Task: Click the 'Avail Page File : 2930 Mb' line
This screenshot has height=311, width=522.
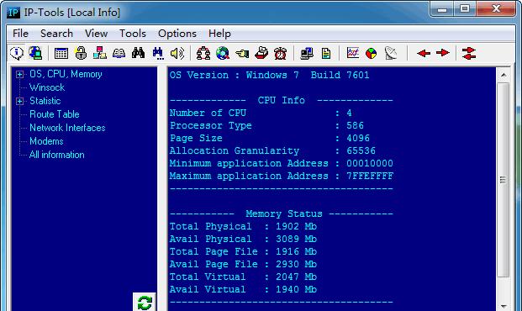Action: click(243, 265)
